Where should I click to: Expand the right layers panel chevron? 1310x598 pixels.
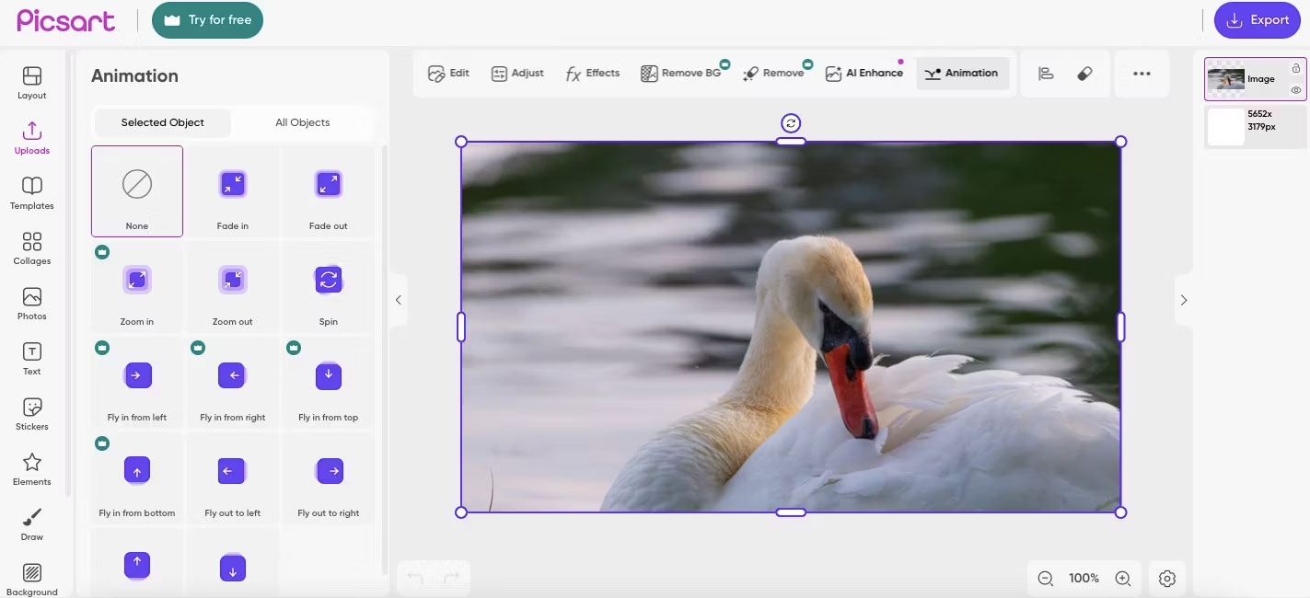coord(1184,300)
